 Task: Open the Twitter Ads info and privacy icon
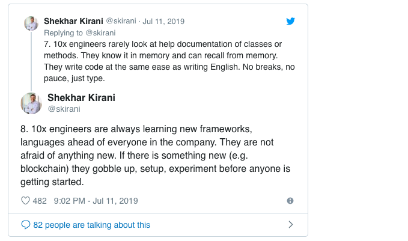tap(290, 201)
